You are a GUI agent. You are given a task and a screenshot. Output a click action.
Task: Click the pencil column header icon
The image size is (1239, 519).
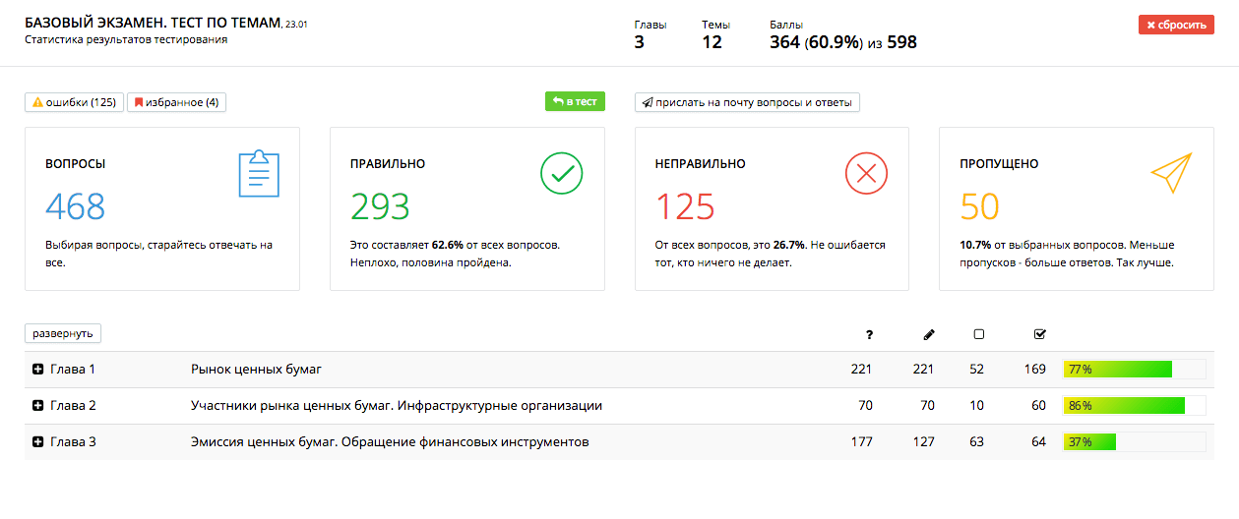point(929,334)
